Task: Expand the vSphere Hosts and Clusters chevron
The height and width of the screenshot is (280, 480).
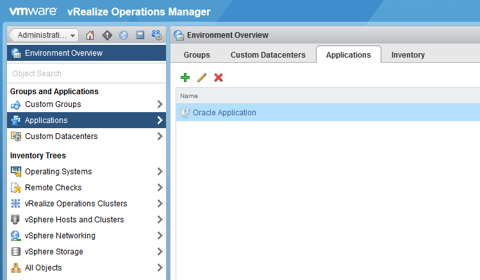Action: [160, 219]
